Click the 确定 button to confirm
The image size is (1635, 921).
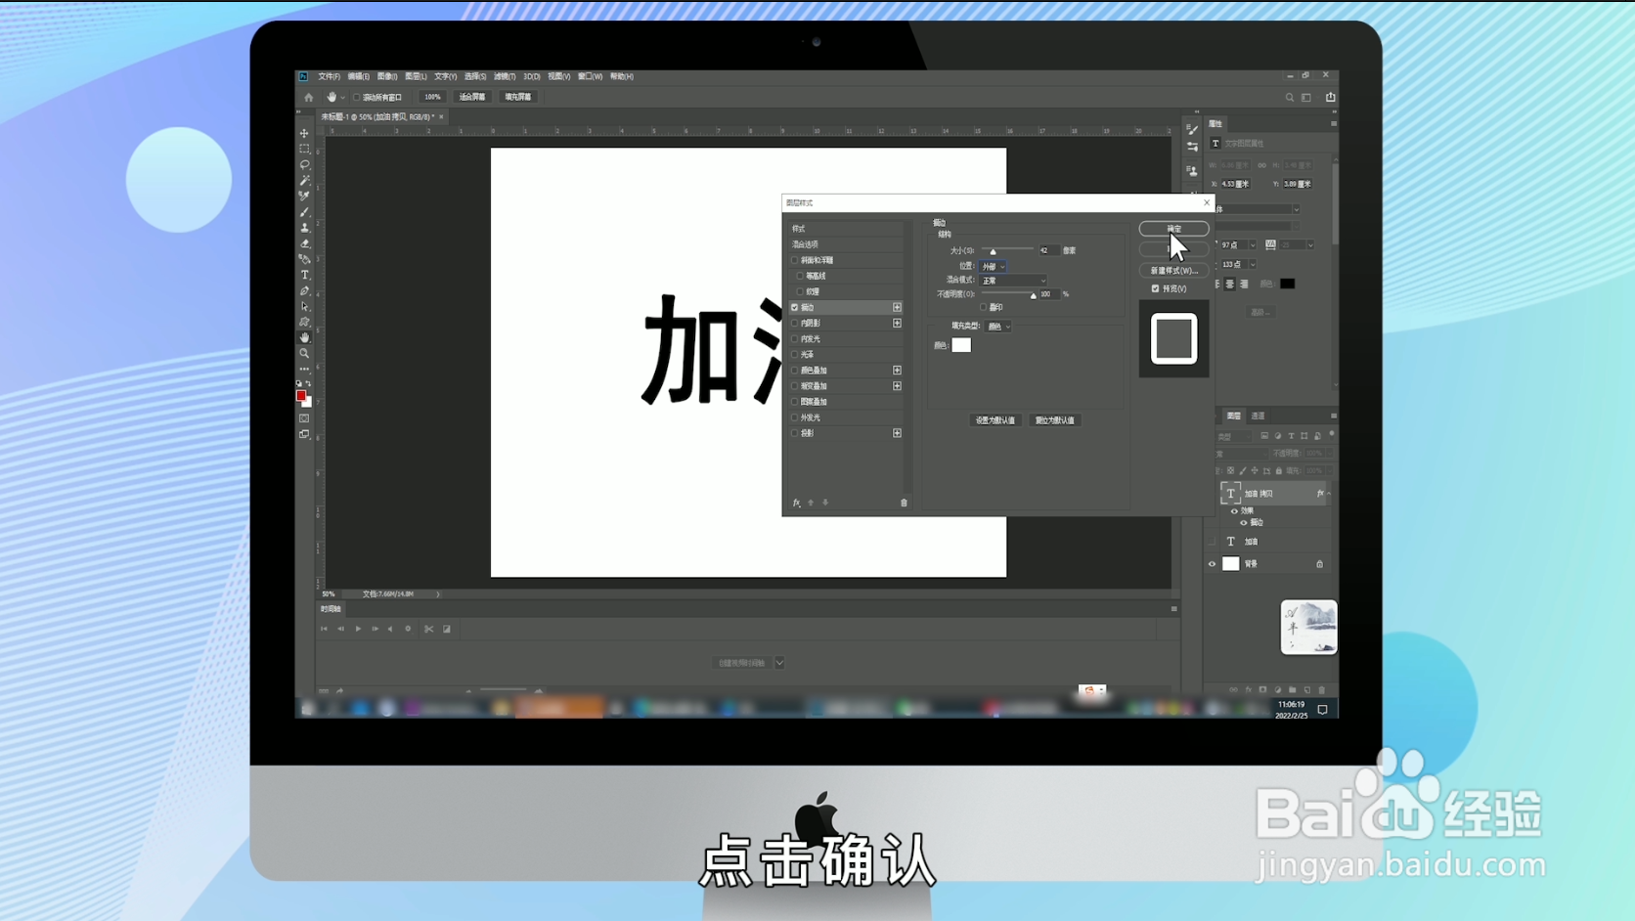(1173, 229)
